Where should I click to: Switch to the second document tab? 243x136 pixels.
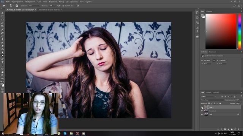49,10
